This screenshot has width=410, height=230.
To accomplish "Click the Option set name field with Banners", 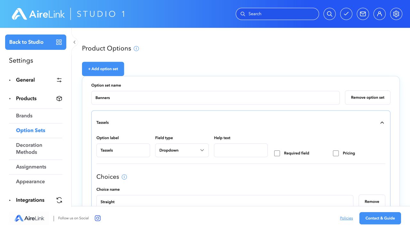I will (215, 98).
